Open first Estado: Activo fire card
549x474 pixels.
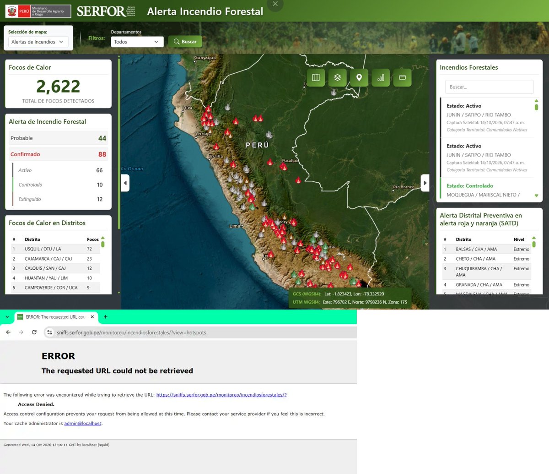click(x=488, y=117)
